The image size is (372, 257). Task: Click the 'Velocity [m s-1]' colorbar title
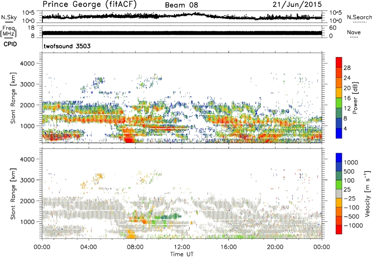click(367, 193)
